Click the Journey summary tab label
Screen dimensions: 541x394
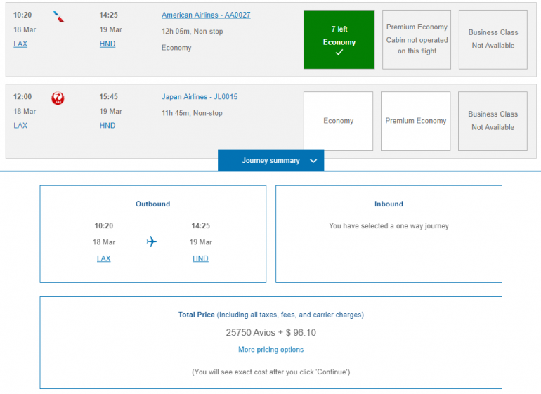(x=270, y=161)
